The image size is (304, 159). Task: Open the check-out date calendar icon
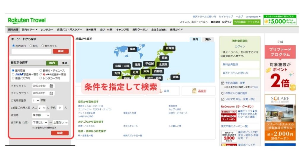click(51, 93)
